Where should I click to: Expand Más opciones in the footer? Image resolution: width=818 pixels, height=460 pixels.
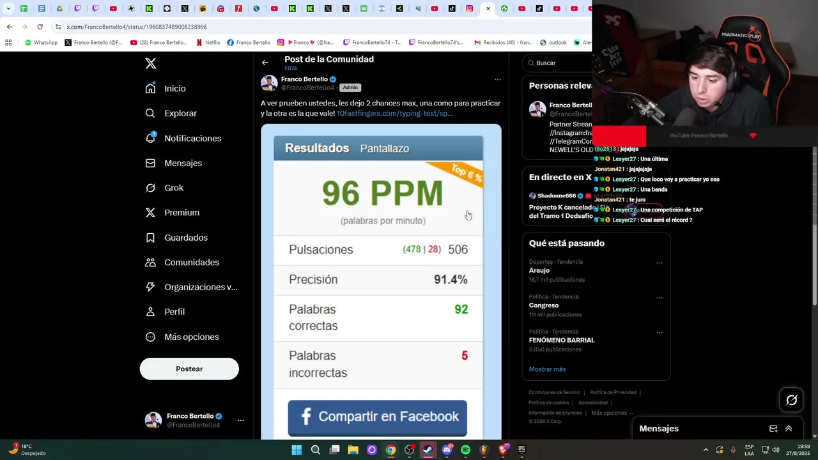pyautogui.click(x=612, y=413)
